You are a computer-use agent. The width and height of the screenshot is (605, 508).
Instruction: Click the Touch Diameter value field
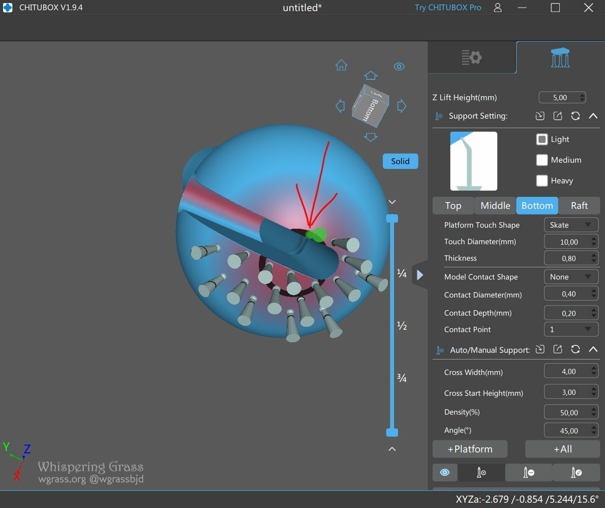pos(571,242)
